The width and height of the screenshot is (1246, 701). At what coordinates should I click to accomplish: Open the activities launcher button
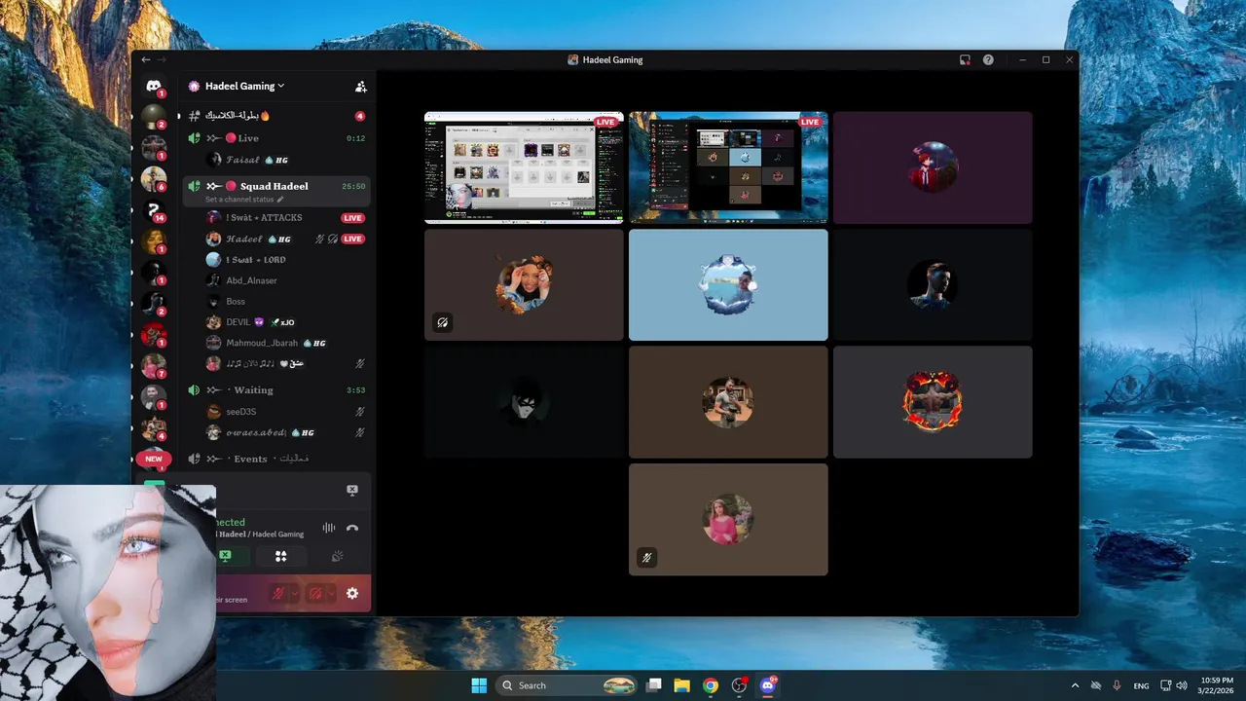280,556
